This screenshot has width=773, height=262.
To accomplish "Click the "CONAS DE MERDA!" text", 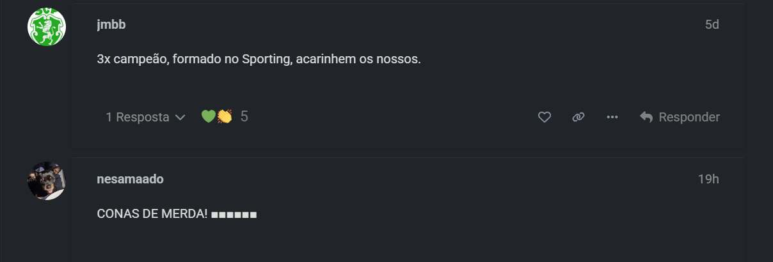I will point(152,213).
